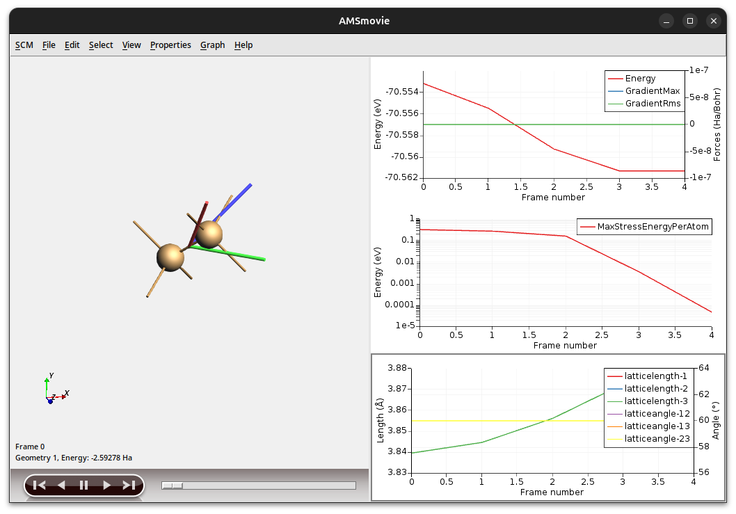736x514 pixels.
Task: Click the frame position slider
Action: click(171, 485)
